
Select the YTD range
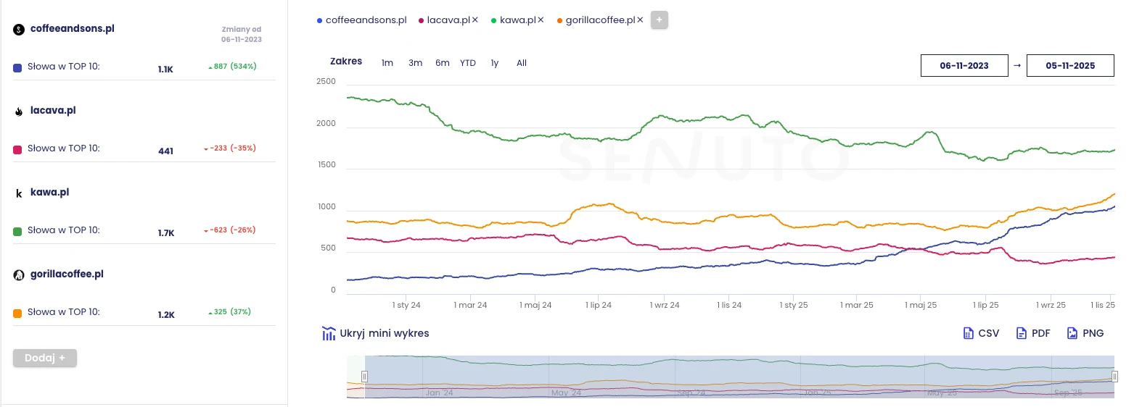pyautogui.click(x=468, y=63)
